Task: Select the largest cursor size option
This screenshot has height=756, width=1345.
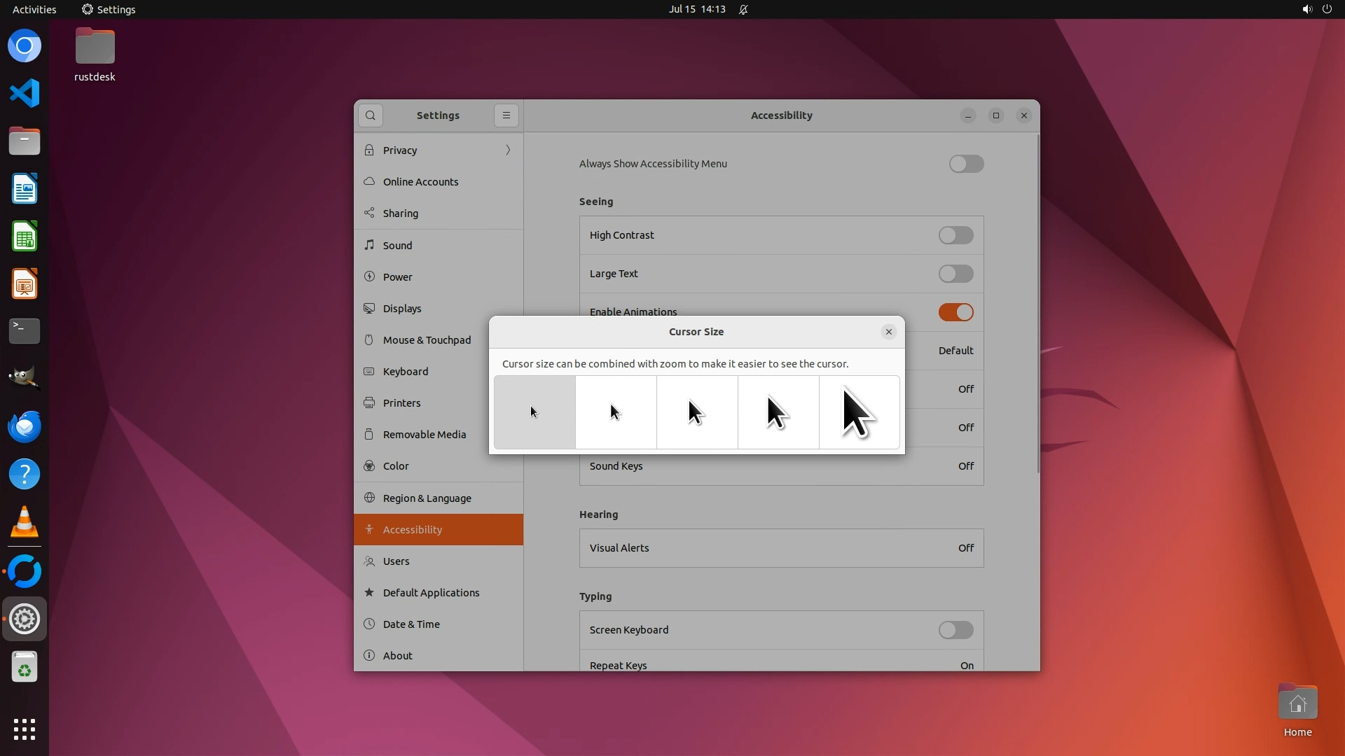Action: click(x=859, y=412)
